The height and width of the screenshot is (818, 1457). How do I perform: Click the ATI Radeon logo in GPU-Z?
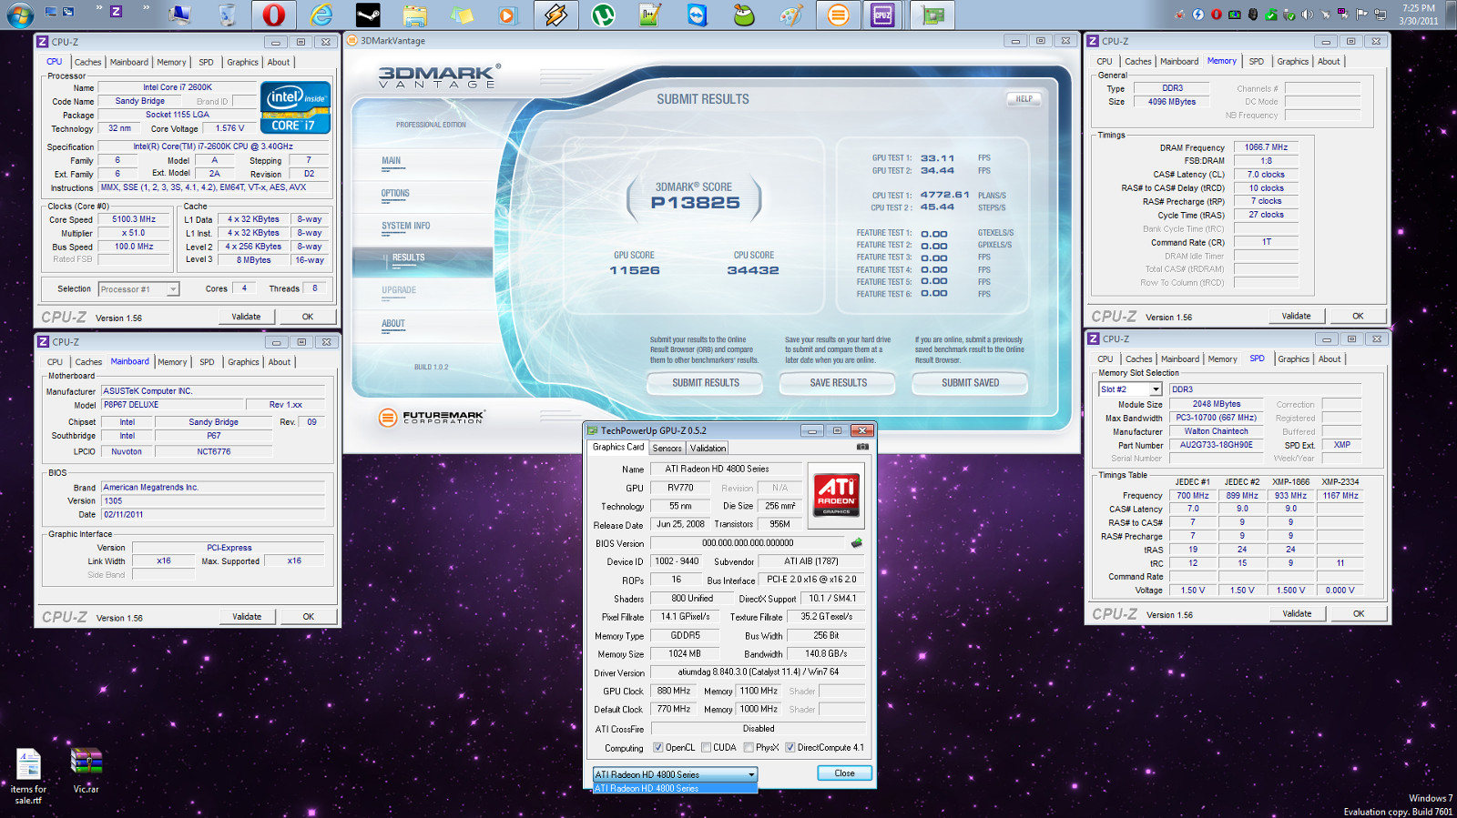click(836, 495)
